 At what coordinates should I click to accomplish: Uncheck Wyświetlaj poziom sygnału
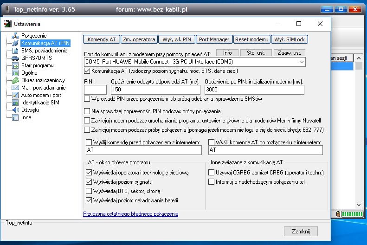[89, 182]
